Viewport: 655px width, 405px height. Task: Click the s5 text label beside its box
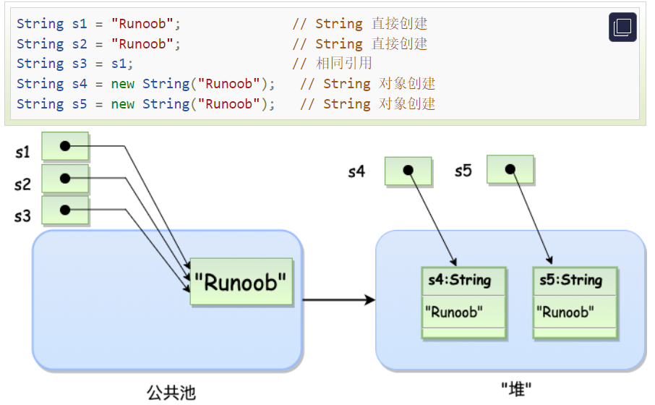pyautogui.click(x=463, y=171)
